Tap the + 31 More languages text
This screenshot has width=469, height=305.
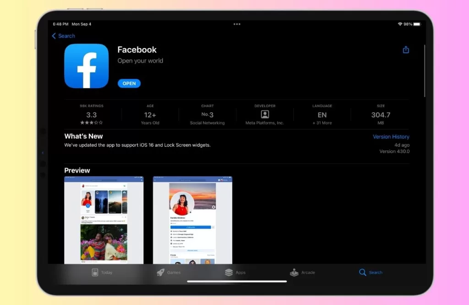[x=322, y=123]
